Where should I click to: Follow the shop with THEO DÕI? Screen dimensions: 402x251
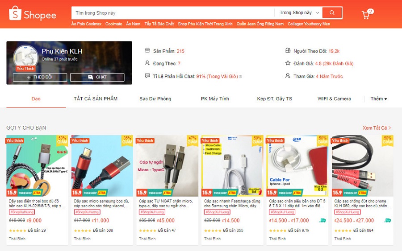click(x=40, y=77)
